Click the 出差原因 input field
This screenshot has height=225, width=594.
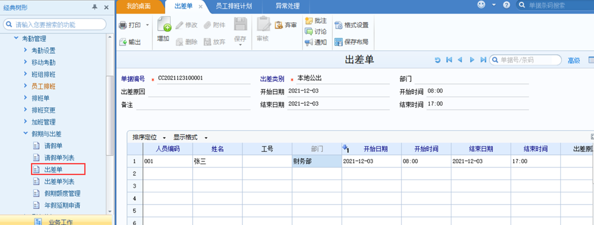click(x=200, y=92)
